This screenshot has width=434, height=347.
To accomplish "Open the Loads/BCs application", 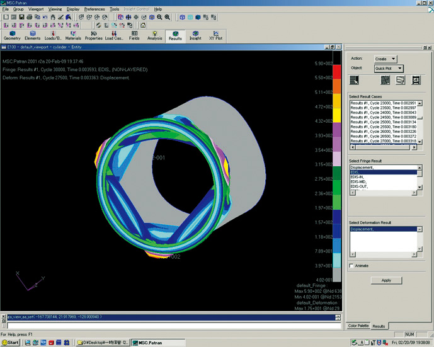I will click(53, 36).
